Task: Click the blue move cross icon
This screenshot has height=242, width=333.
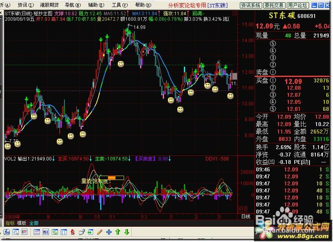Action: [109, 232]
